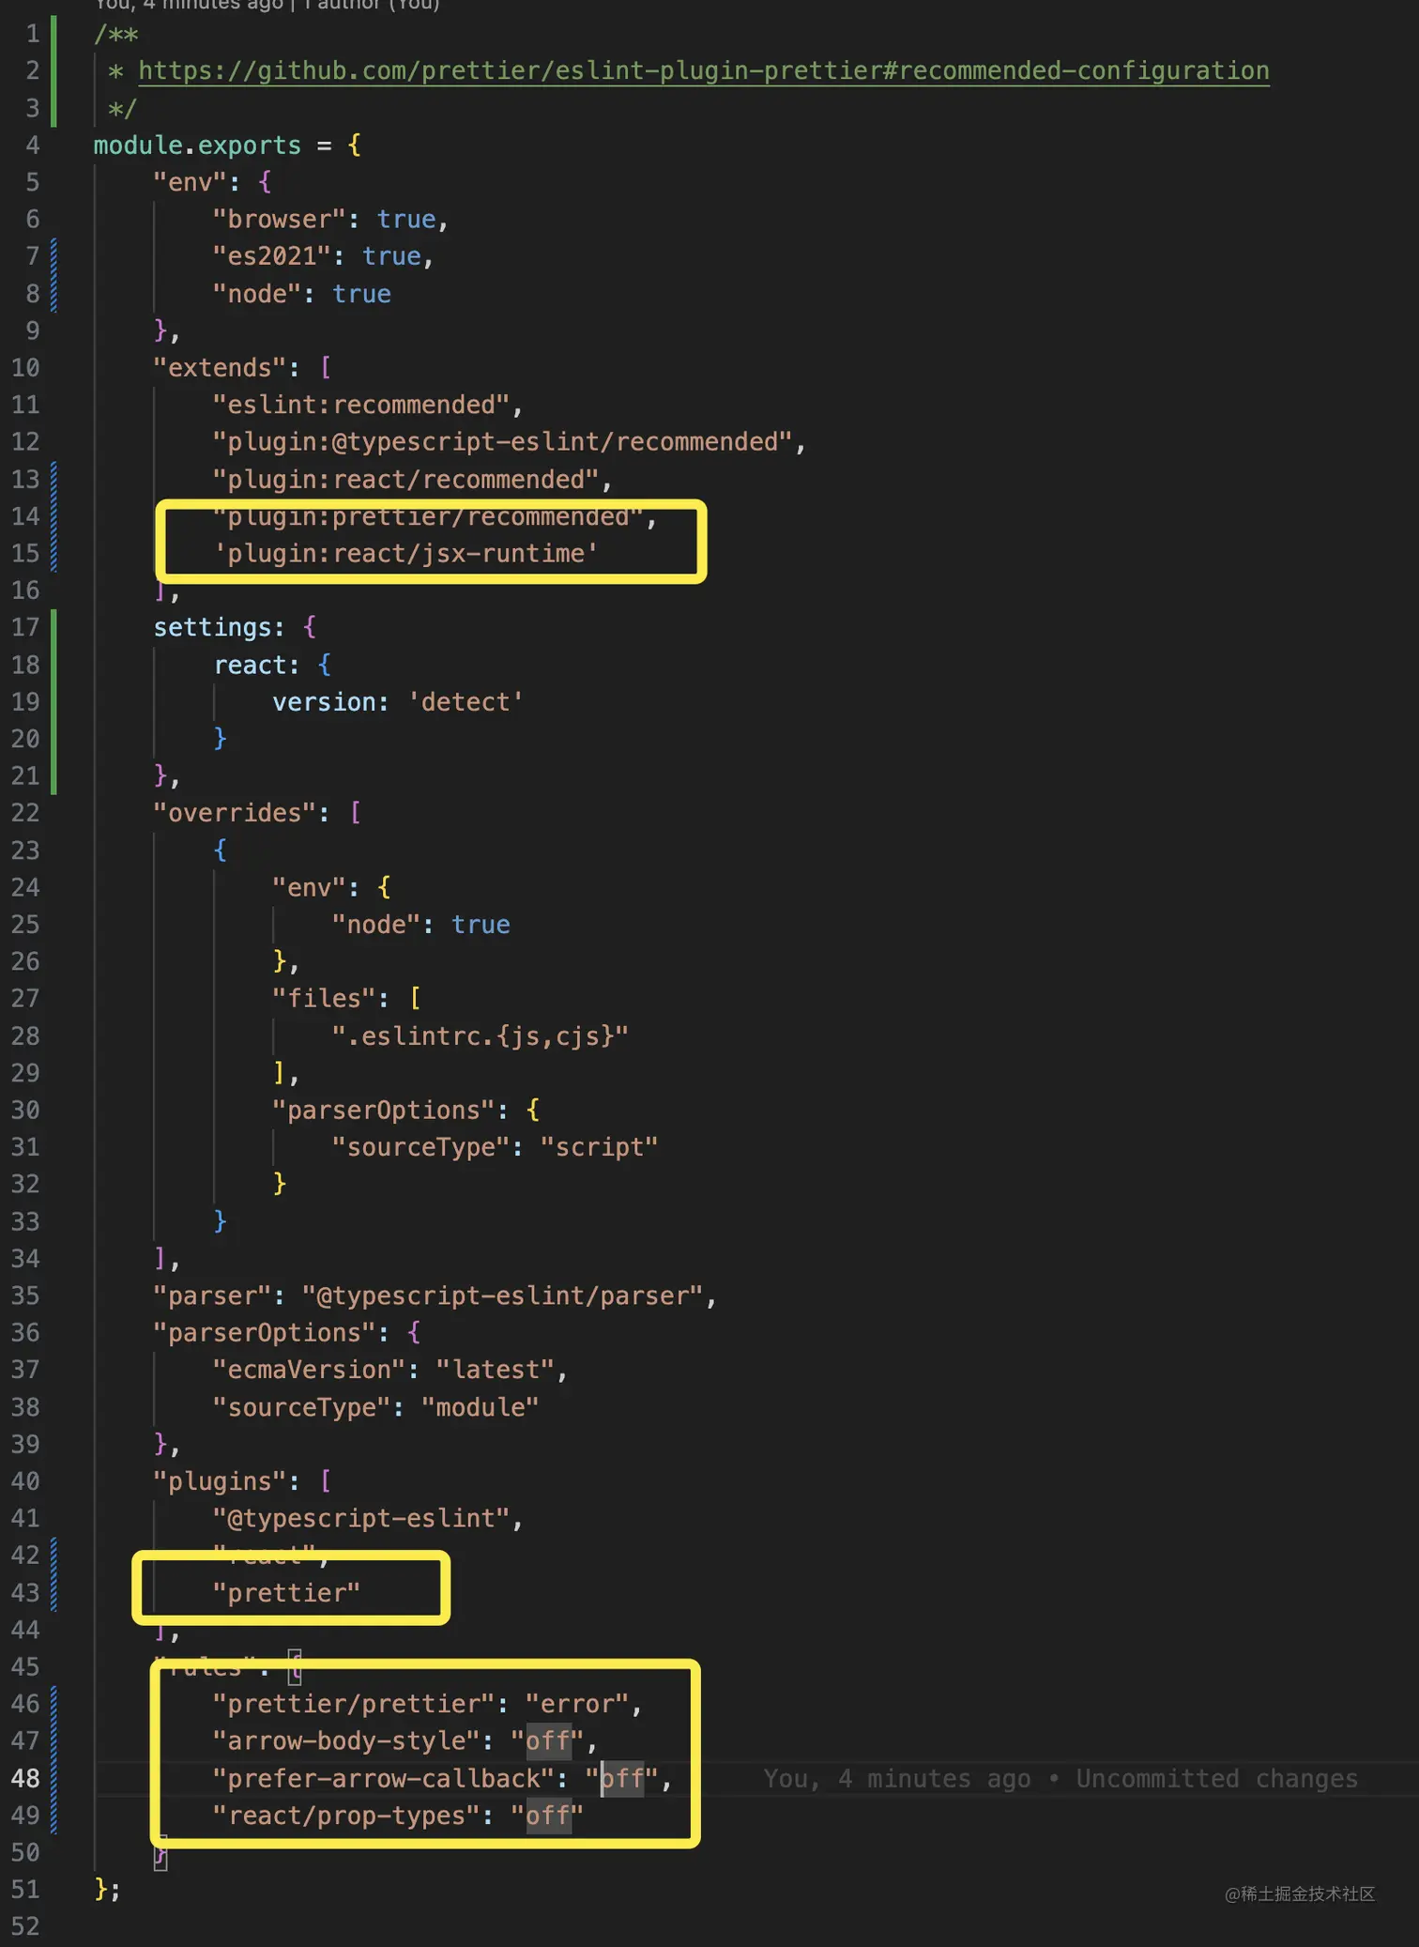Click the "node": true line on line 8
This screenshot has width=1419, height=1947.
click(301, 294)
